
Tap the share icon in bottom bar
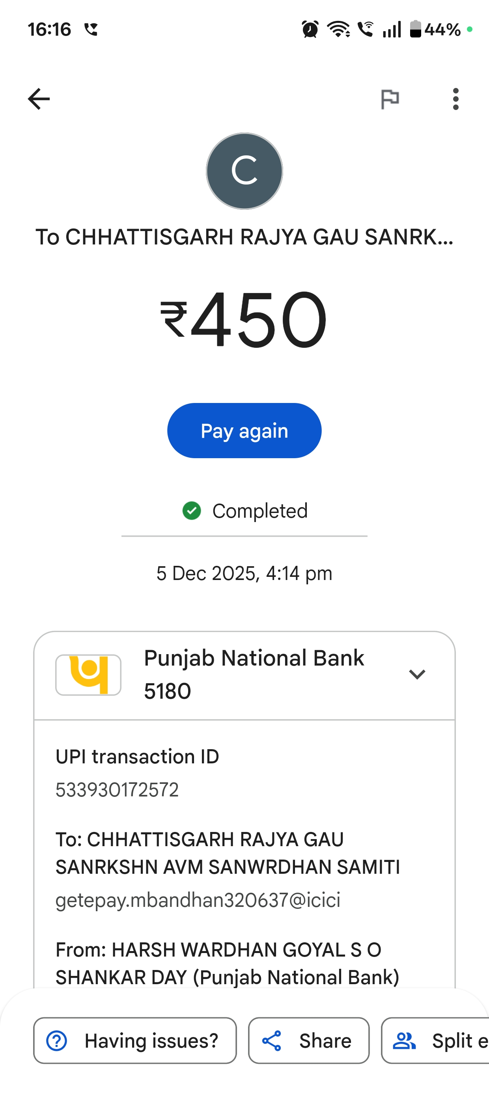coord(272,1041)
